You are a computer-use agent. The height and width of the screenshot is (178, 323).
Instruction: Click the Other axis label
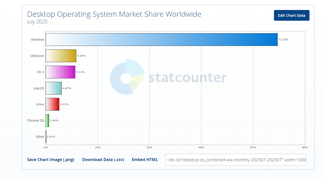click(40, 137)
